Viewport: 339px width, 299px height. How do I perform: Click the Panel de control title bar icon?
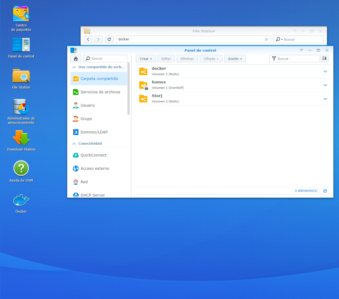click(74, 50)
